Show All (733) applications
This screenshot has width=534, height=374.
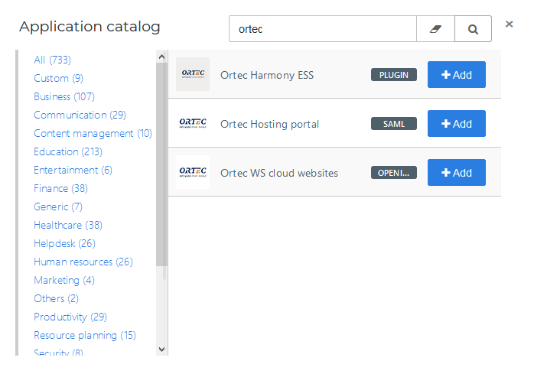coord(53,60)
